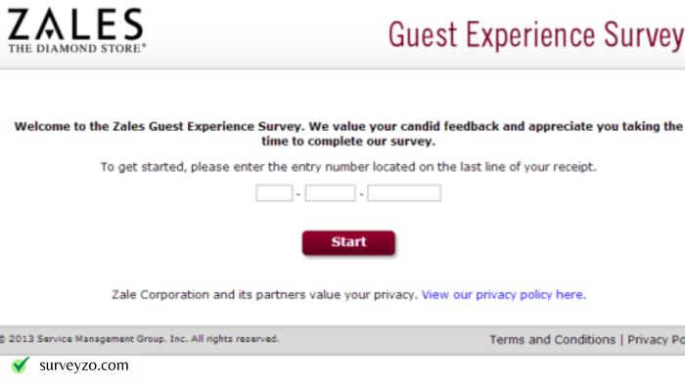
Task: Click the last, widest entry number box
Action: 404,193
